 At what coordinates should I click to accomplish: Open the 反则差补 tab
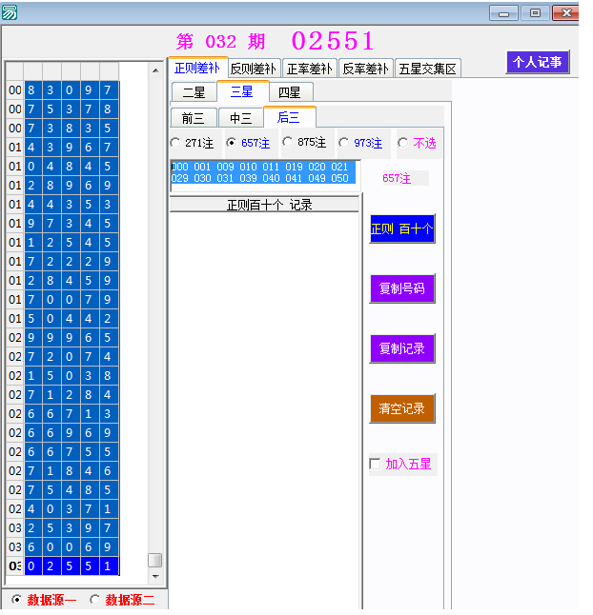click(253, 69)
